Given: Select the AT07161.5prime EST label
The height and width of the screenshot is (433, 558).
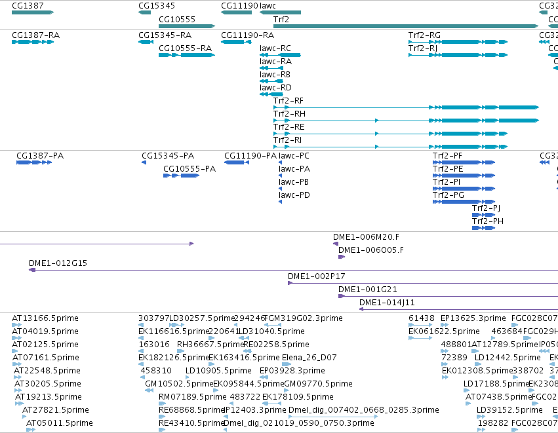Looking at the screenshot, I should click(46, 358).
